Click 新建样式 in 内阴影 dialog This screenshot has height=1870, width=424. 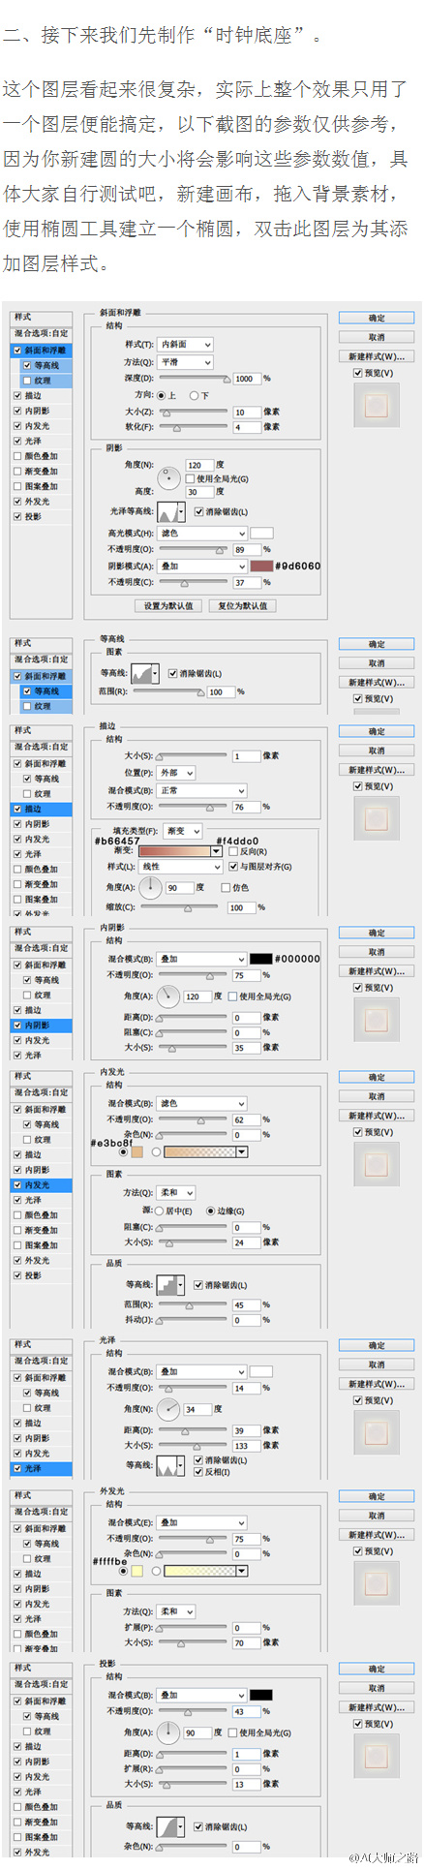pyautogui.click(x=377, y=971)
